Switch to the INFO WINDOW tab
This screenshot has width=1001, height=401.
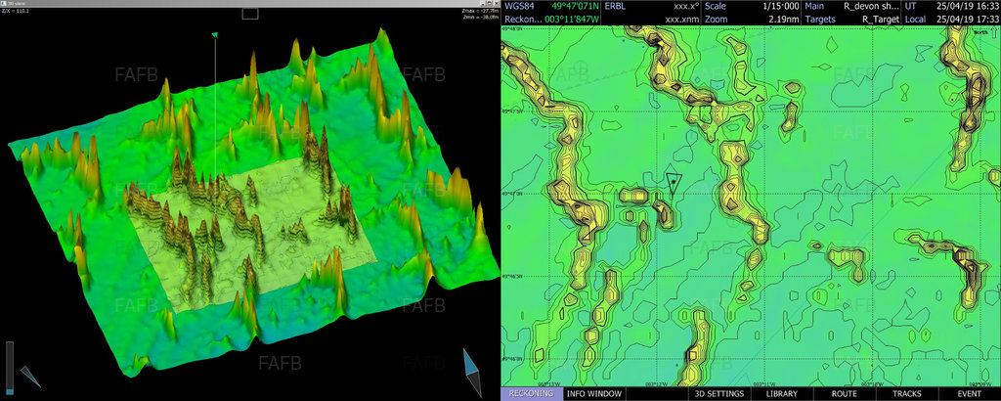coord(594,393)
